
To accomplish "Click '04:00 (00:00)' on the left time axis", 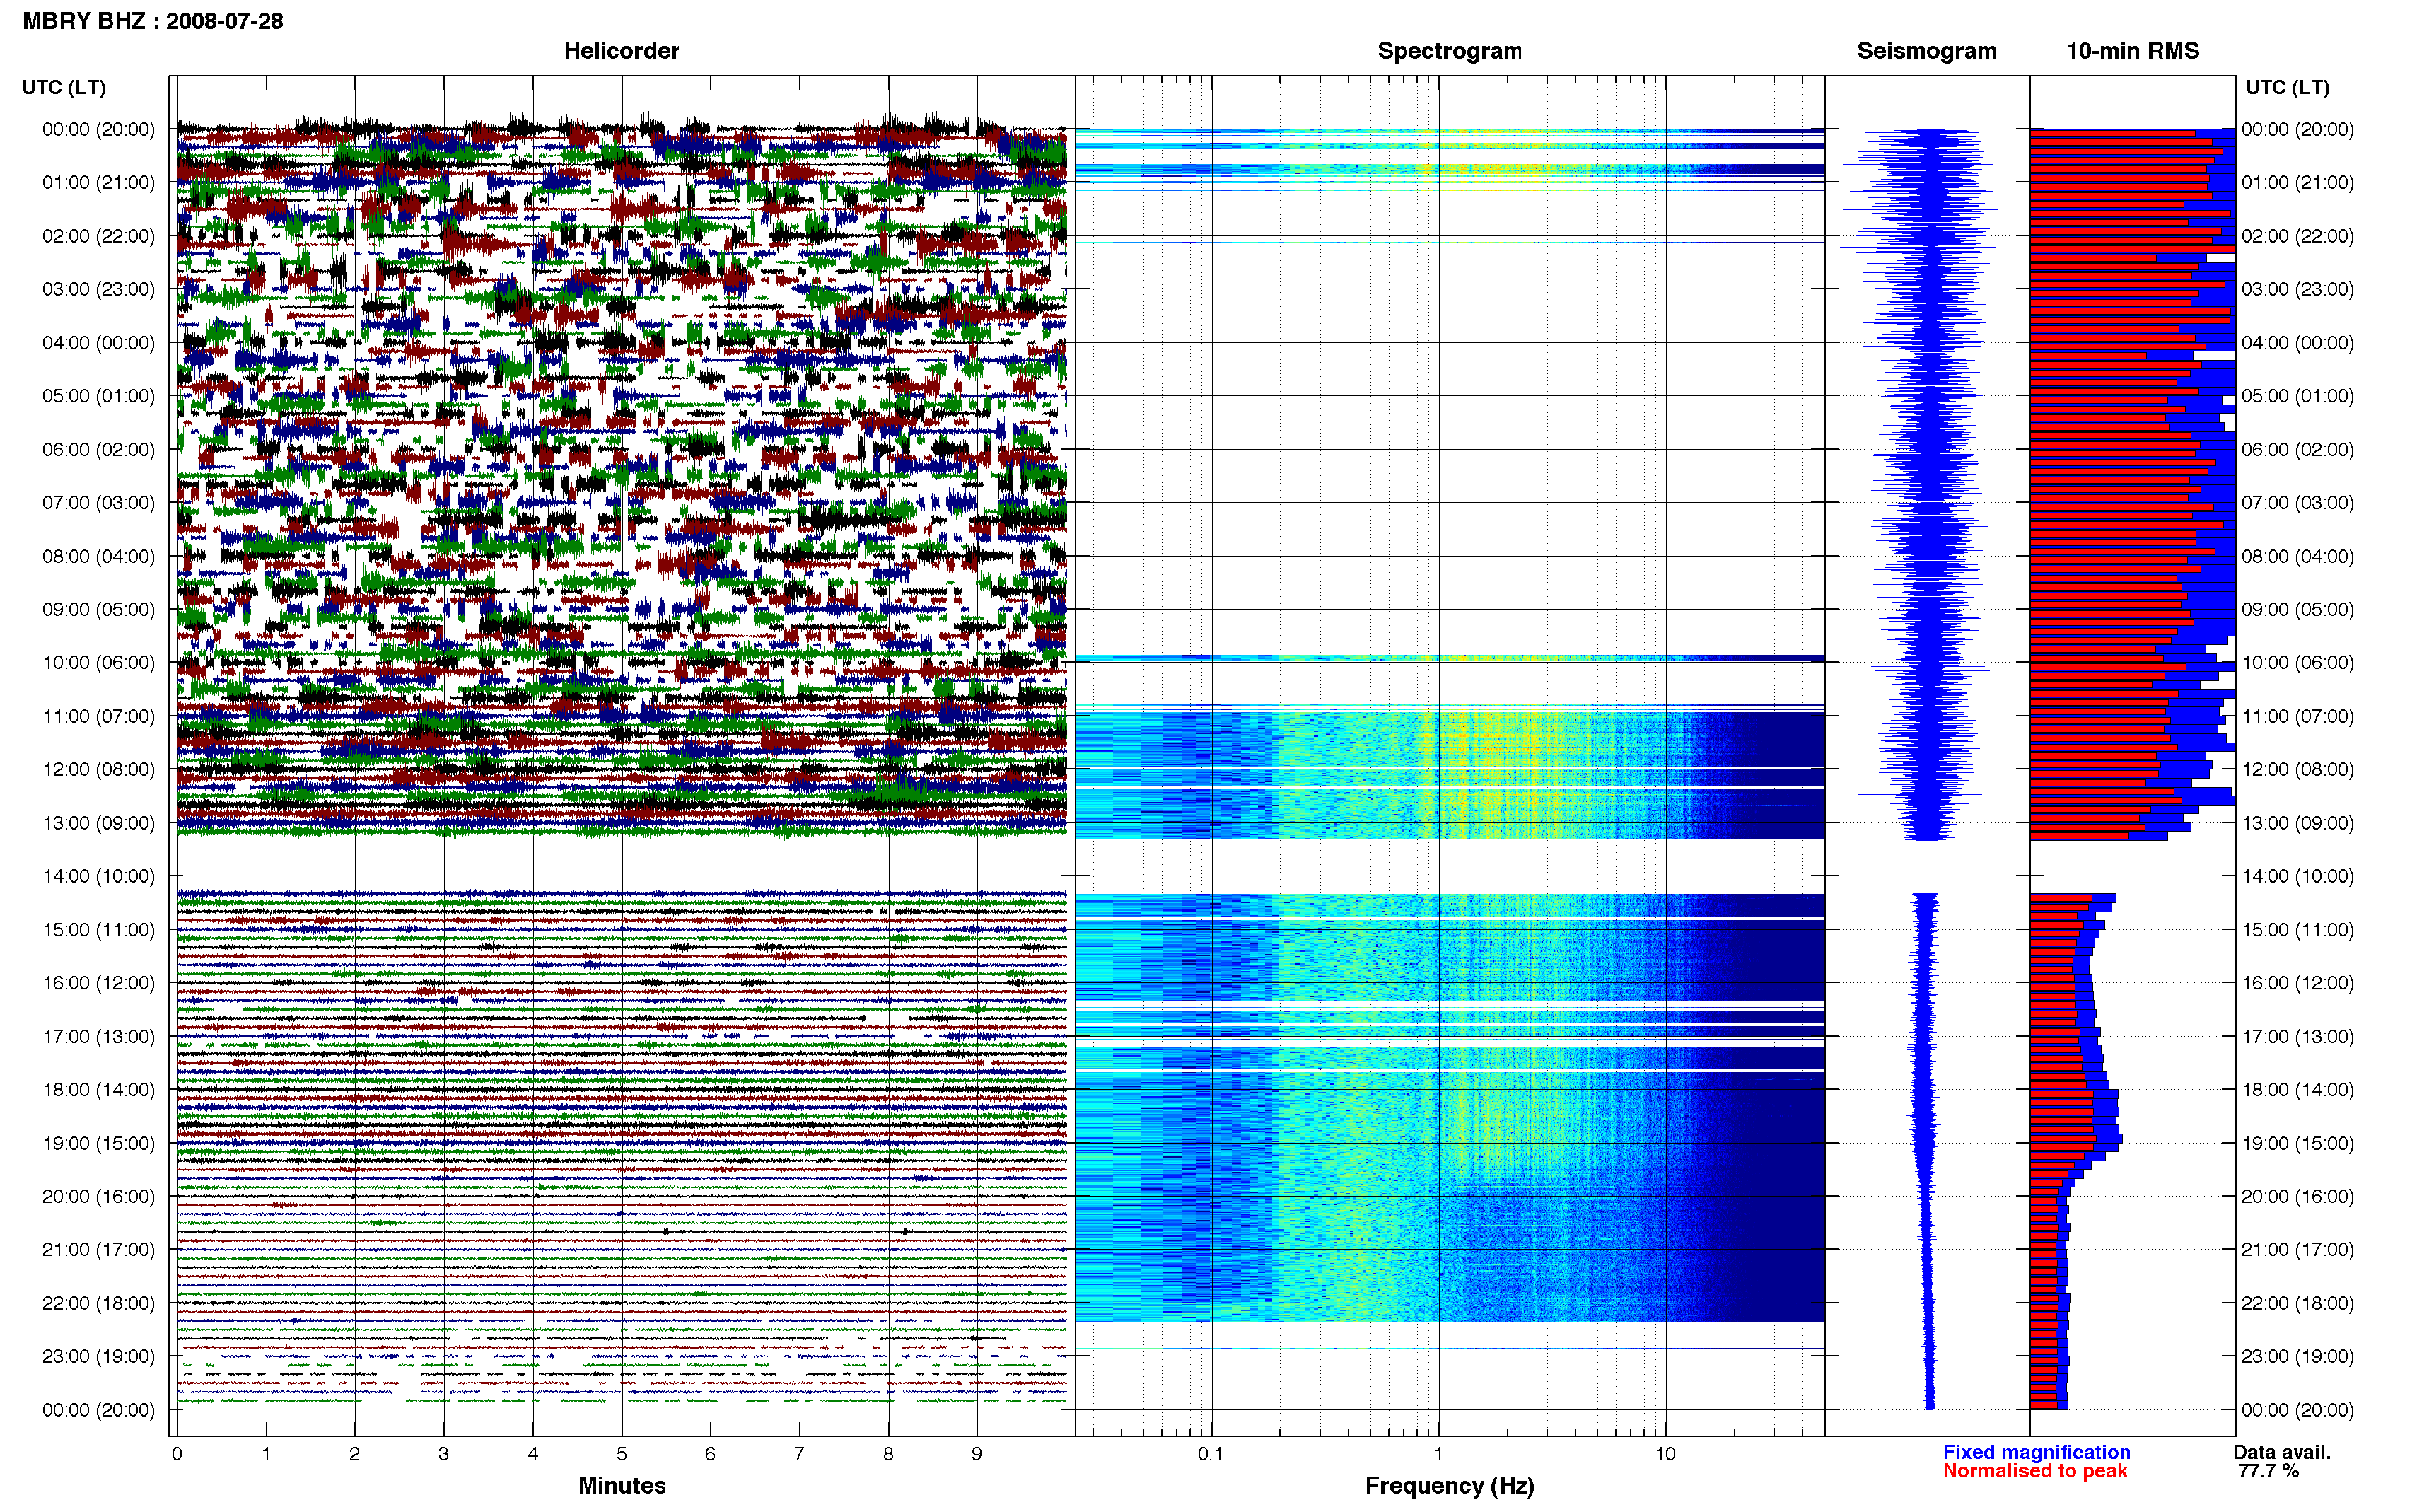I will pyautogui.click(x=98, y=342).
